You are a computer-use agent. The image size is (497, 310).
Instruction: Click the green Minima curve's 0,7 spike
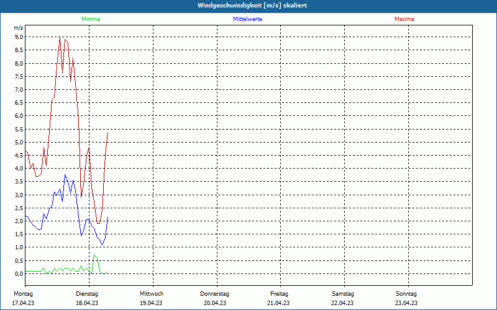point(94,255)
